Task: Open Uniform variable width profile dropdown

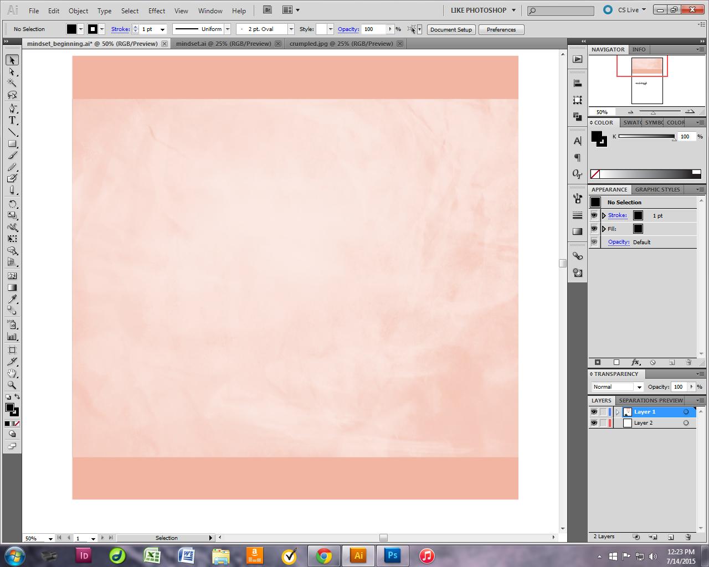Action: (x=227, y=29)
